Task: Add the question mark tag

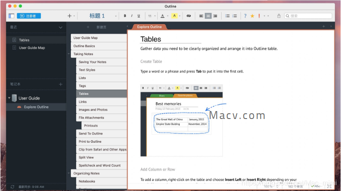Action: point(245,16)
